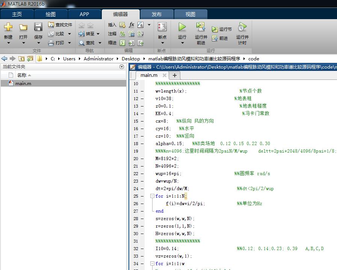Viewport: 337px width, 270px height.
Task: Click the fx insert function icon
Action: (x=131, y=25)
